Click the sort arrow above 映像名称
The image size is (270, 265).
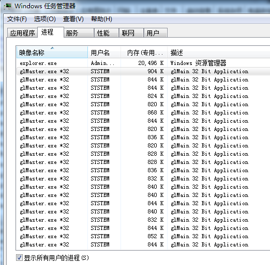click(52, 48)
